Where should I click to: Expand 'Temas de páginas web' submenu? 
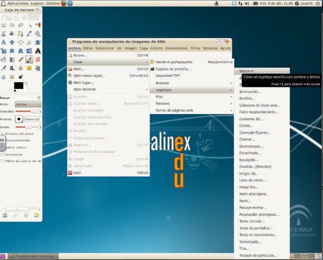click(x=192, y=111)
